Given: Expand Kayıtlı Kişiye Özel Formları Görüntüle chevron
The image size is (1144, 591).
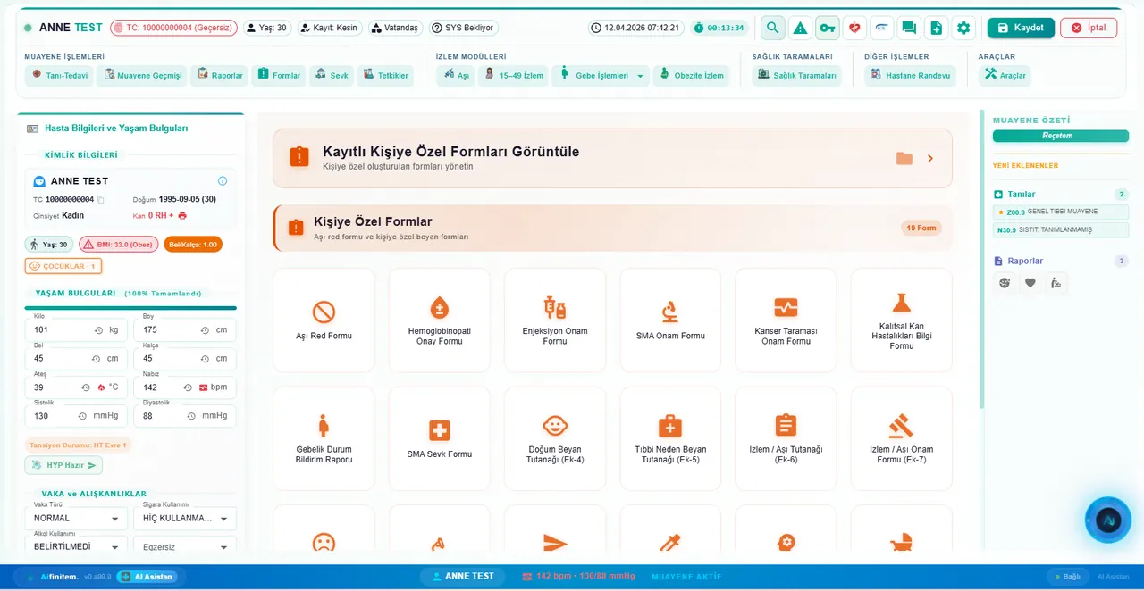Looking at the screenshot, I should coord(930,158).
